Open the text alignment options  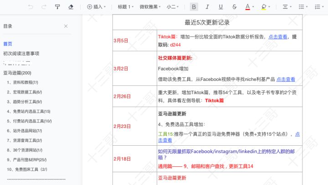287,7
